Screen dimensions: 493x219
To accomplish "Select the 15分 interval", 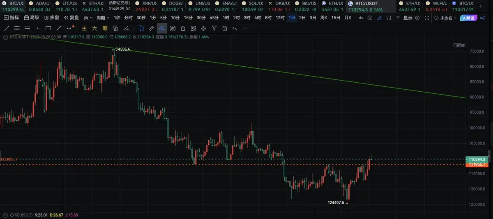I will coord(188,18).
